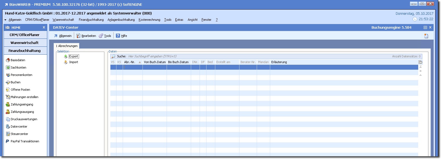Select Export in the Selektion tree
This screenshot has height=159, width=441.
[x=74, y=56]
